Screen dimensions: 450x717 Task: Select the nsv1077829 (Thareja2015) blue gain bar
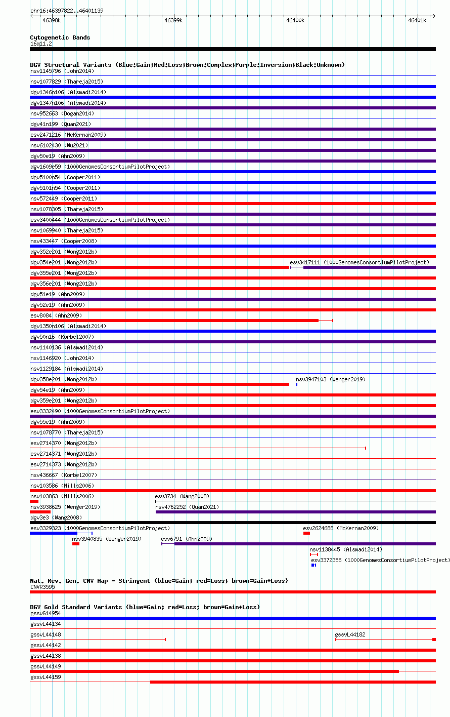(233, 87)
